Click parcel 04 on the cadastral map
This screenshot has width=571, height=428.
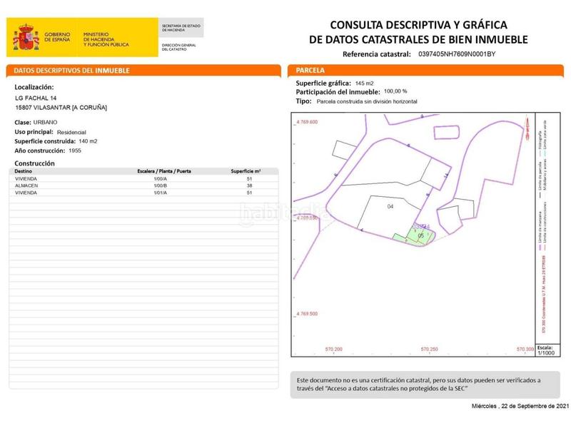point(390,207)
